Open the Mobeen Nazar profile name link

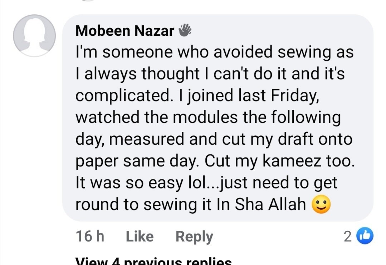pos(124,31)
